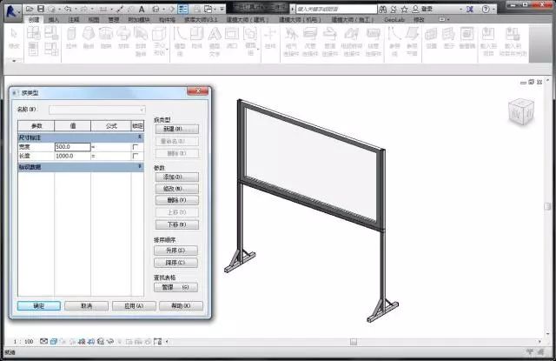556x361 pixels.
Task: Click the 升序(S) ascending sort button
Action: (175, 251)
